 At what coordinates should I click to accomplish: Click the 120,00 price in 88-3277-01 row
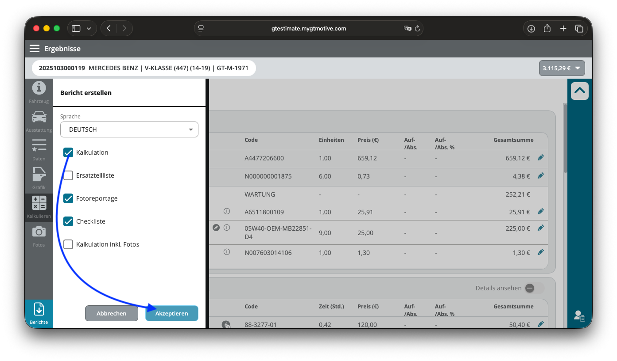pyautogui.click(x=367, y=325)
